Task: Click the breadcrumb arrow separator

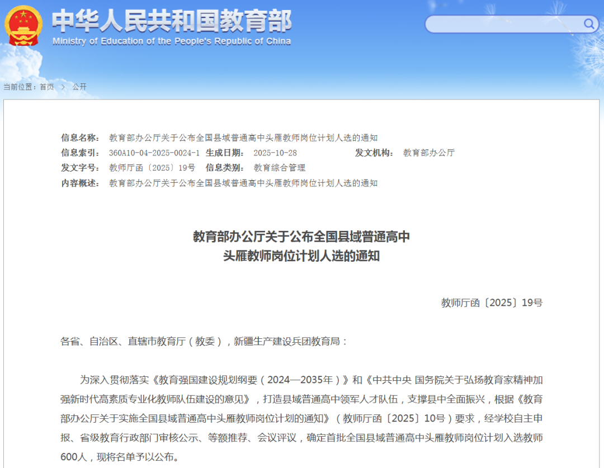Action: pos(63,87)
